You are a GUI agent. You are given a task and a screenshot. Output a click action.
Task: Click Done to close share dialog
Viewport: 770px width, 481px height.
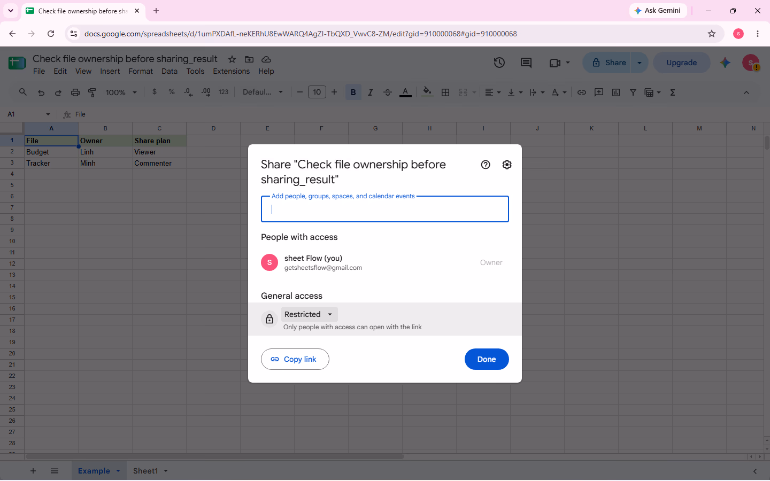click(487, 359)
